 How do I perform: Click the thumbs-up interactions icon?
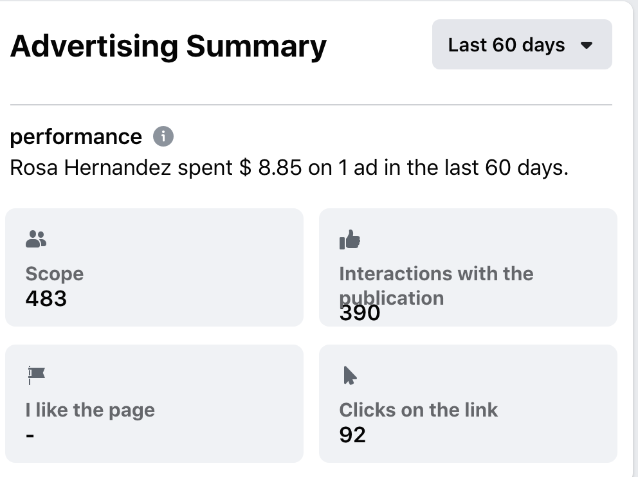[350, 240]
